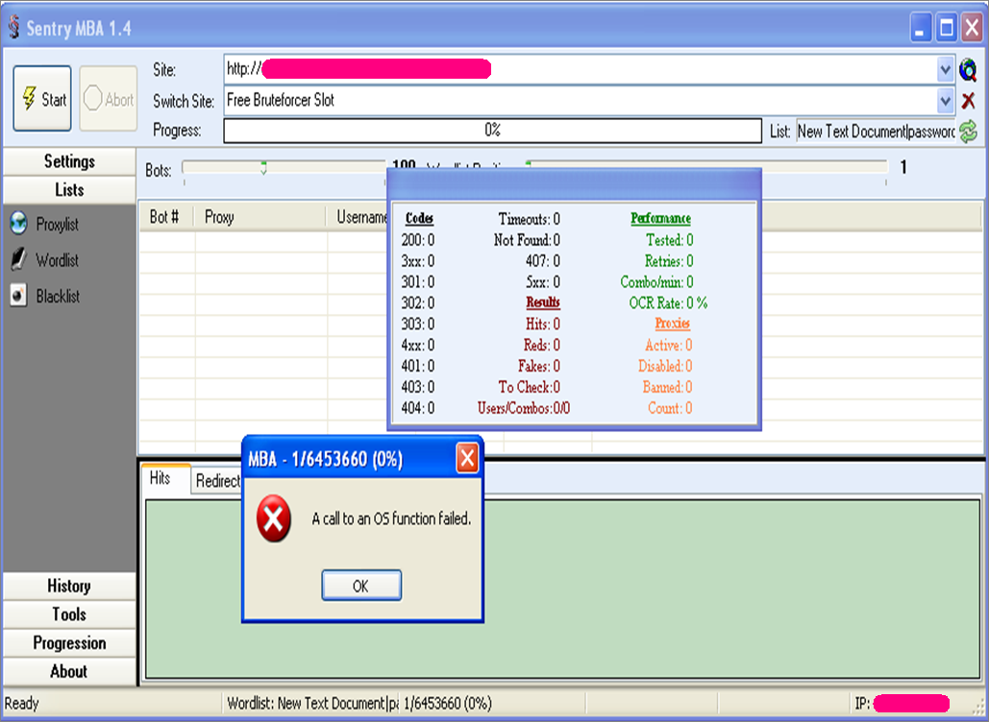989x722 pixels.
Task: Click the Wordlist Position slider track
Action: [x=706, y=167]
